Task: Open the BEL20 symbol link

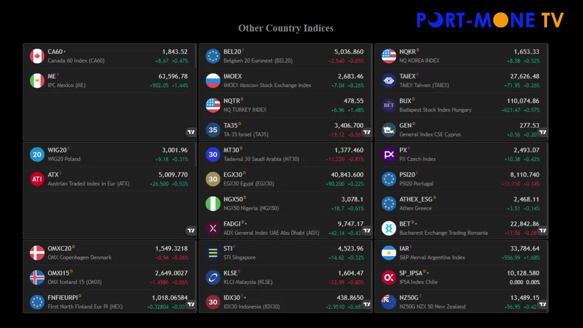Action: click(232, 52)
